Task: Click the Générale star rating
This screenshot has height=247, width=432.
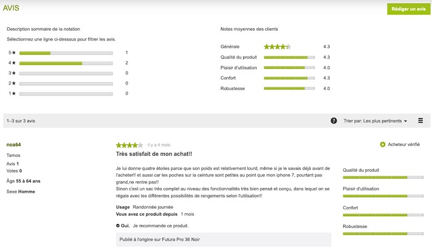Action: click(x=277, y=47)
